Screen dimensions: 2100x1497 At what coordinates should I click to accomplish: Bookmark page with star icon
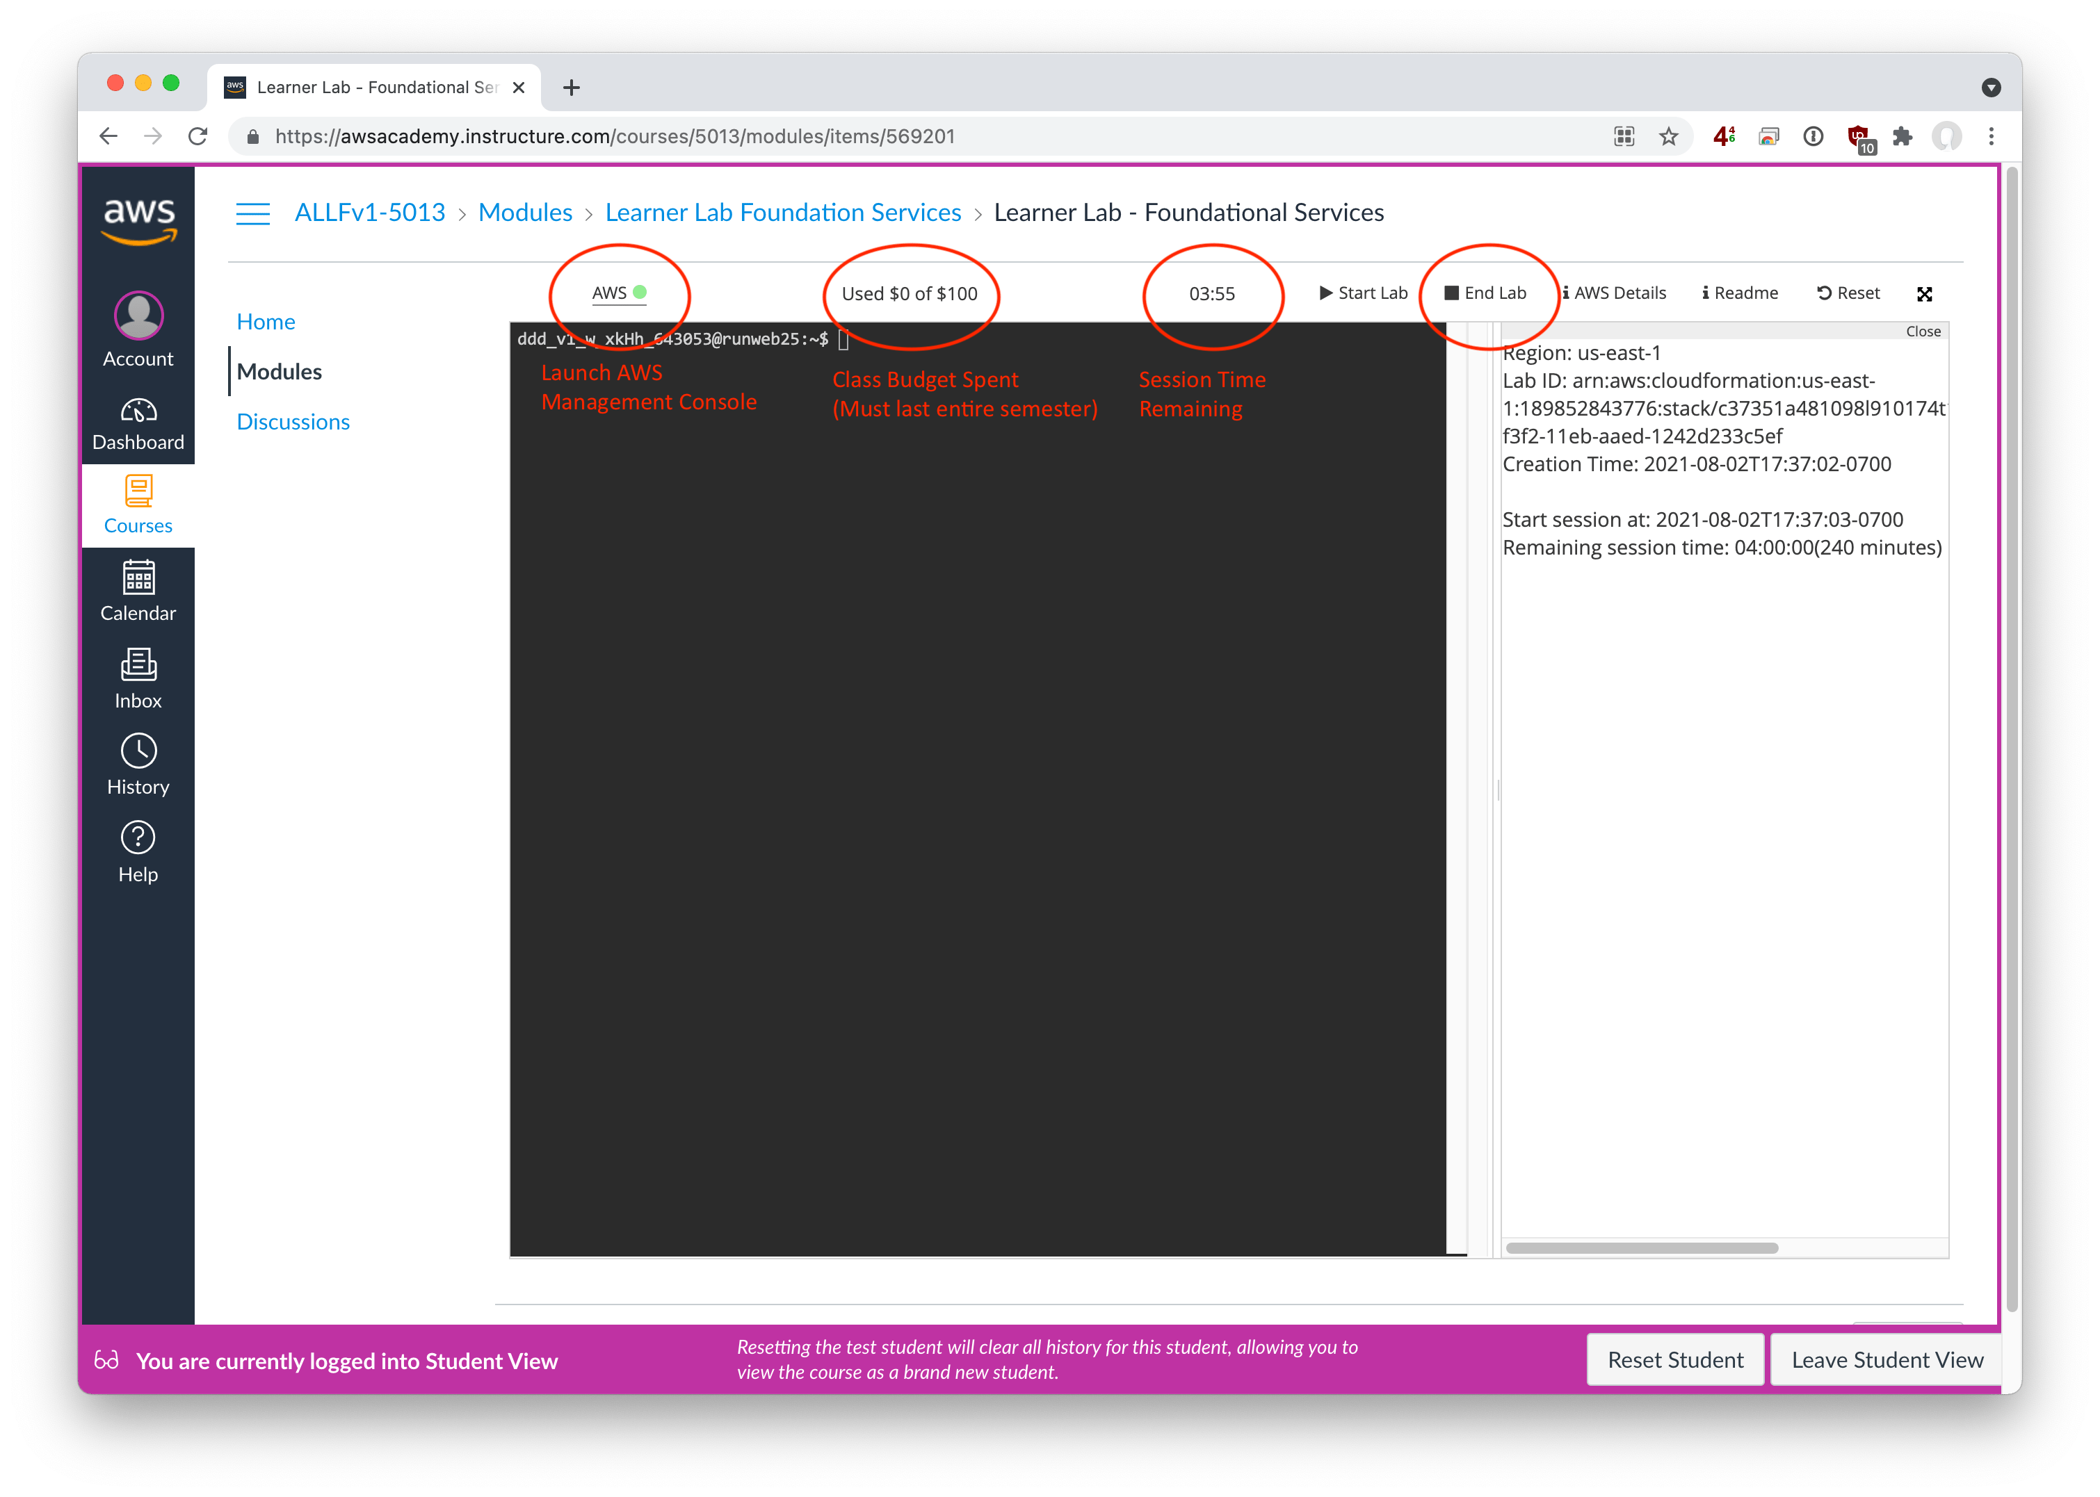[x=1668, y=138]
